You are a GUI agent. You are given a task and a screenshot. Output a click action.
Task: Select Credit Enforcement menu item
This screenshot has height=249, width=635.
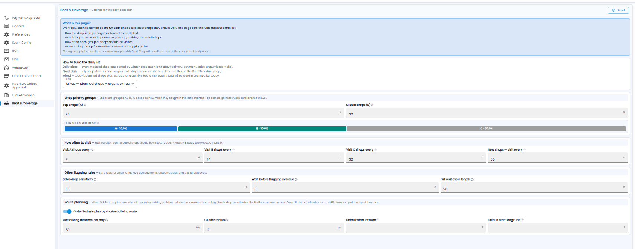click(x=27, y=76)
